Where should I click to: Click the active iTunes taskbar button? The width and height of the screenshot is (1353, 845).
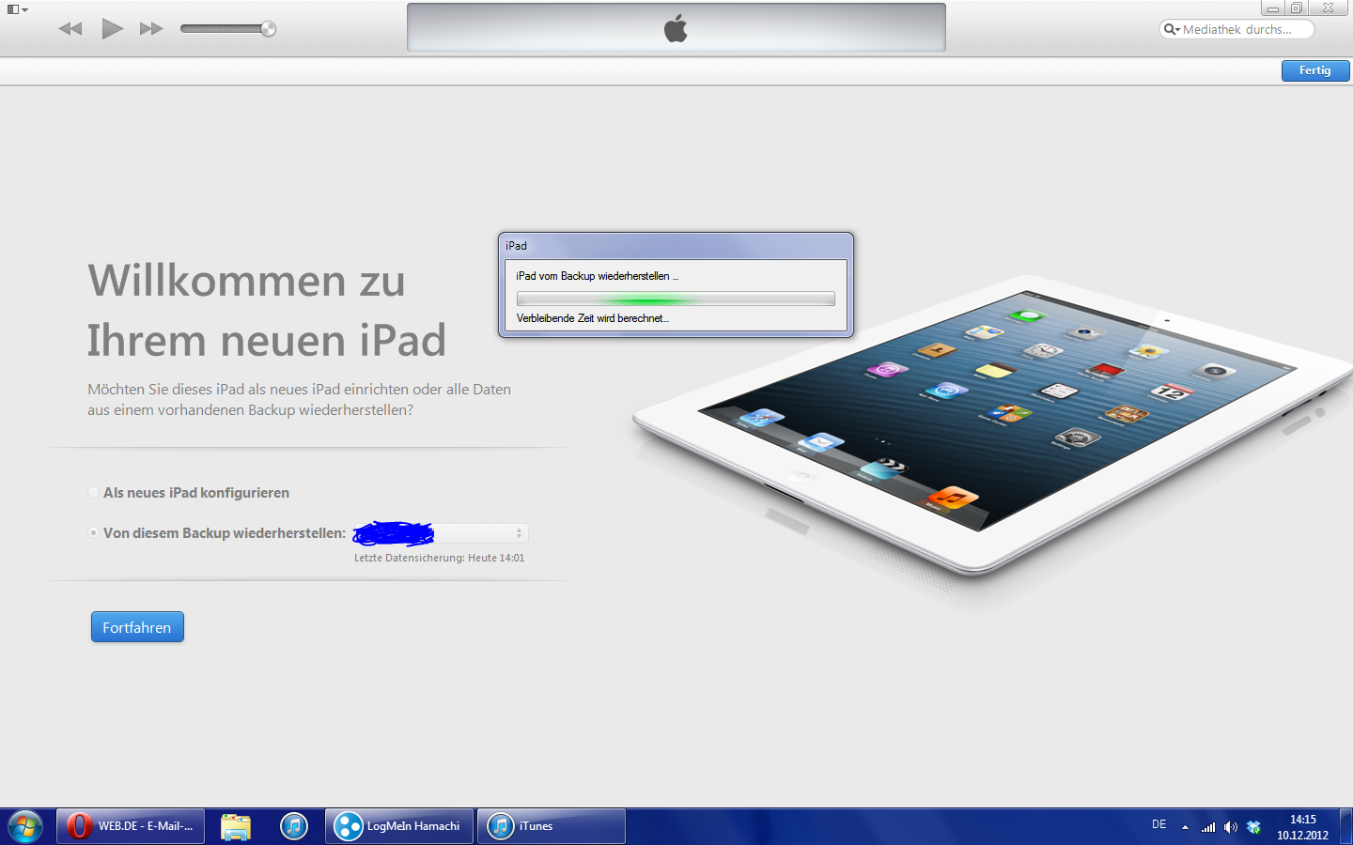coord(551,826)
